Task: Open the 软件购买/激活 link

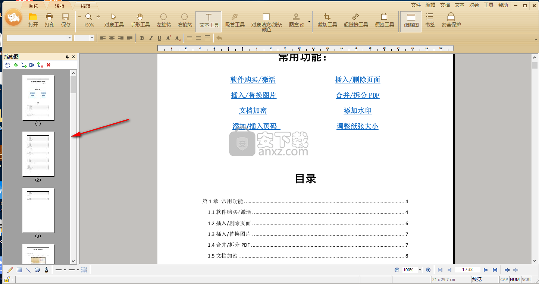Action: coord(253,80)
